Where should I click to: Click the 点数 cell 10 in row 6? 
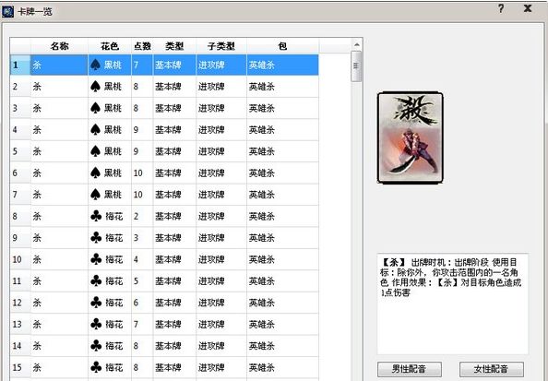click(142, 173)
